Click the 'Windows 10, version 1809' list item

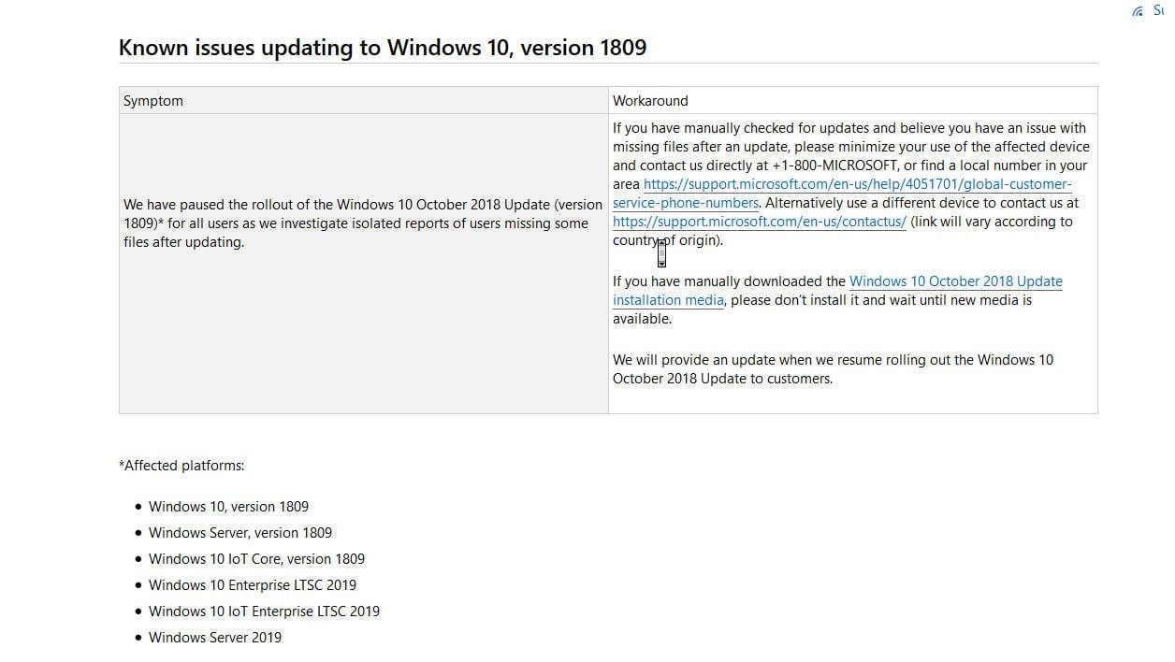(x=228, y=507)
